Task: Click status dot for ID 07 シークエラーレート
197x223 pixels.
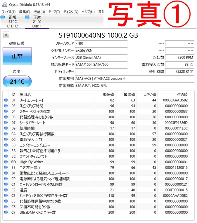Action: 6,122
